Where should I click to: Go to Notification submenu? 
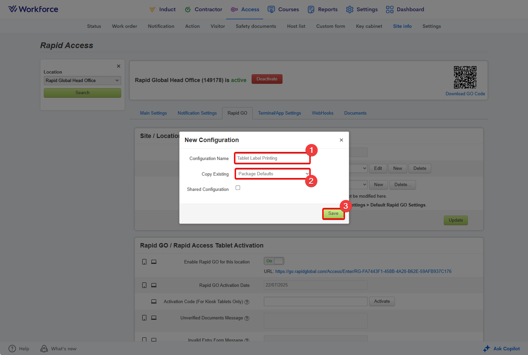pos(161,26)
